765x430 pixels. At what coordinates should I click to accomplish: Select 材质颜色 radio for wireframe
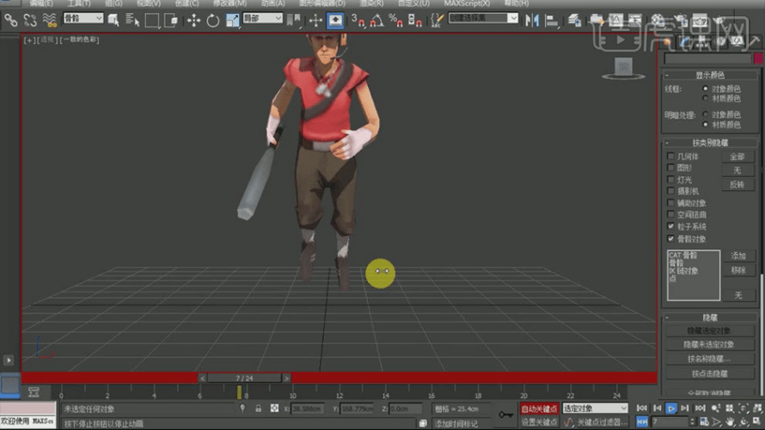pos(705,98)
